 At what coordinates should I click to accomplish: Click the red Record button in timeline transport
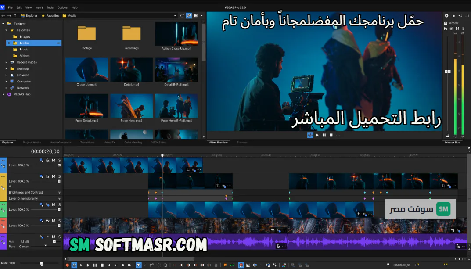(x=67, y=265)
